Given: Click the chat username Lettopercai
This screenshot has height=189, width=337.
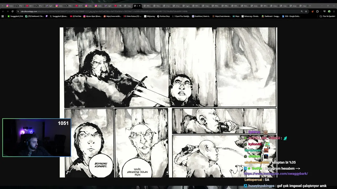Looking at the screenshot, I should coord(253,180).
